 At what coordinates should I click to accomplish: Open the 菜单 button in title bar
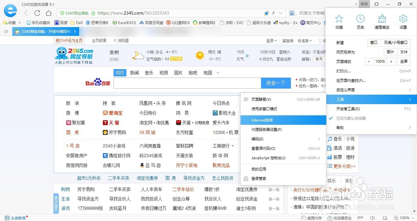[x=364, y=4]
